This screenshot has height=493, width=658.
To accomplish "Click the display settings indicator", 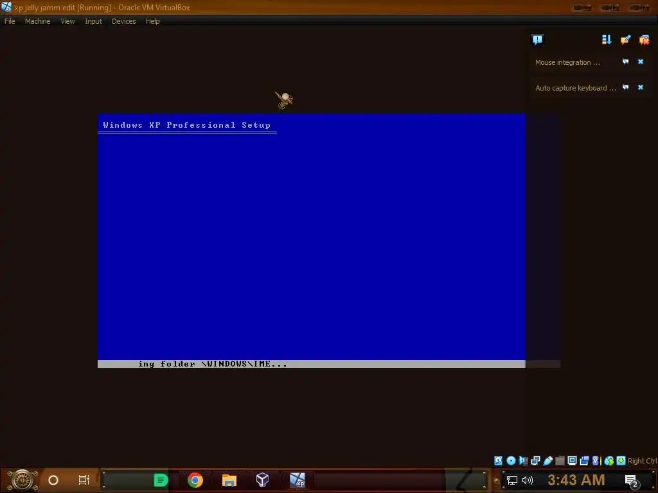I will (x=572, y=461).
